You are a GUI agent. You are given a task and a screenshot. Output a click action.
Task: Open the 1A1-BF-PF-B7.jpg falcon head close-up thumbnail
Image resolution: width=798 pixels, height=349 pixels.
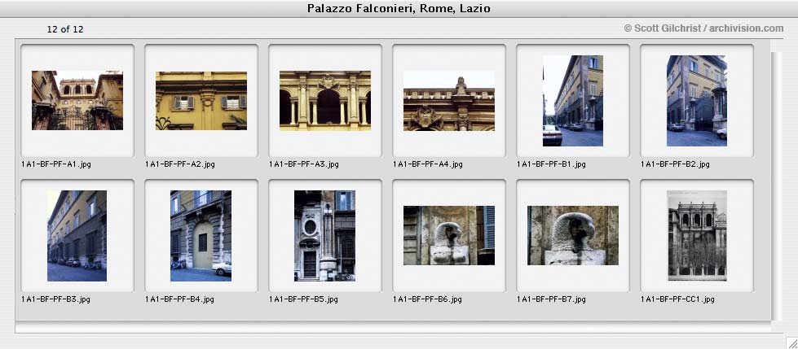tap(572, 235)
